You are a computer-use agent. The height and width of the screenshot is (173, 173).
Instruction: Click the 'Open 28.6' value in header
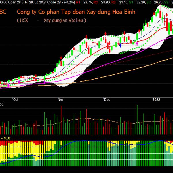point(16,2)
